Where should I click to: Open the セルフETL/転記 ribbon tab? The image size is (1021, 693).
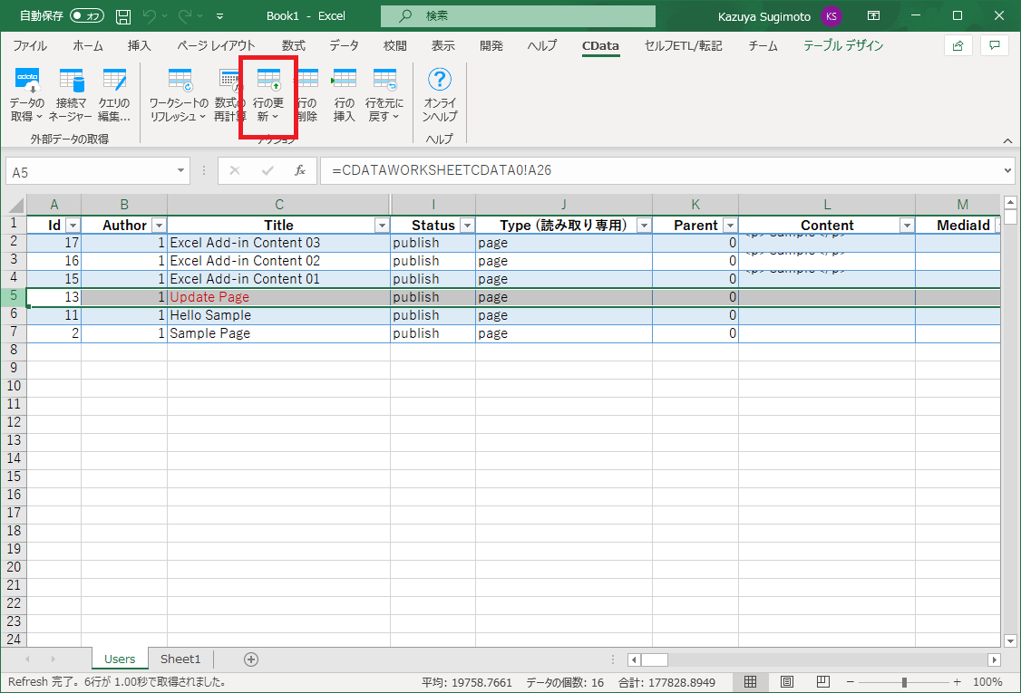(x=683, y=45)
